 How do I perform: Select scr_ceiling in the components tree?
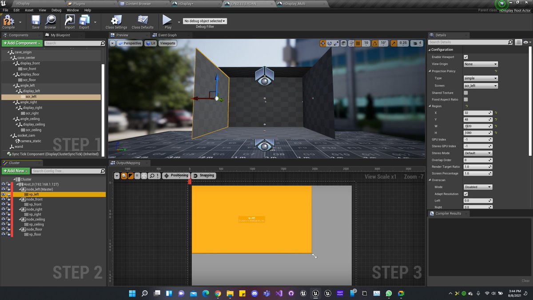pyautogui.click(x=33, y=130)
